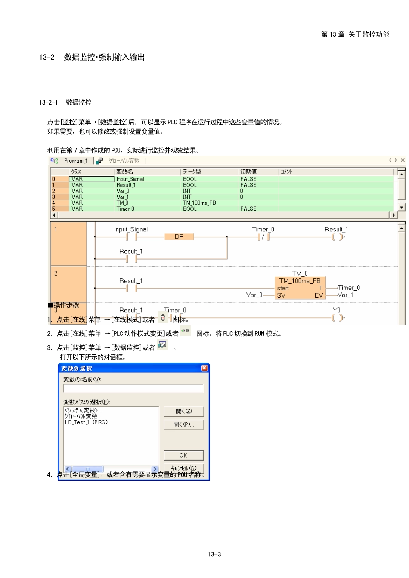Image resolution: width=409 pixels, height=578 pixels.
Task: Click the data monitor icon in step 3
Action: [x=162, y=345]
